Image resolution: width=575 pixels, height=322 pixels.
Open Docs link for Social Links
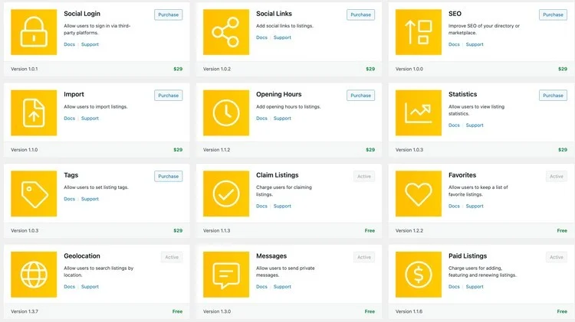tap(261, 37)
